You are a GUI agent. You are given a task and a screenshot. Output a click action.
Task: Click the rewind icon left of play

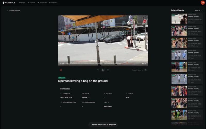(x=98, y=70)
